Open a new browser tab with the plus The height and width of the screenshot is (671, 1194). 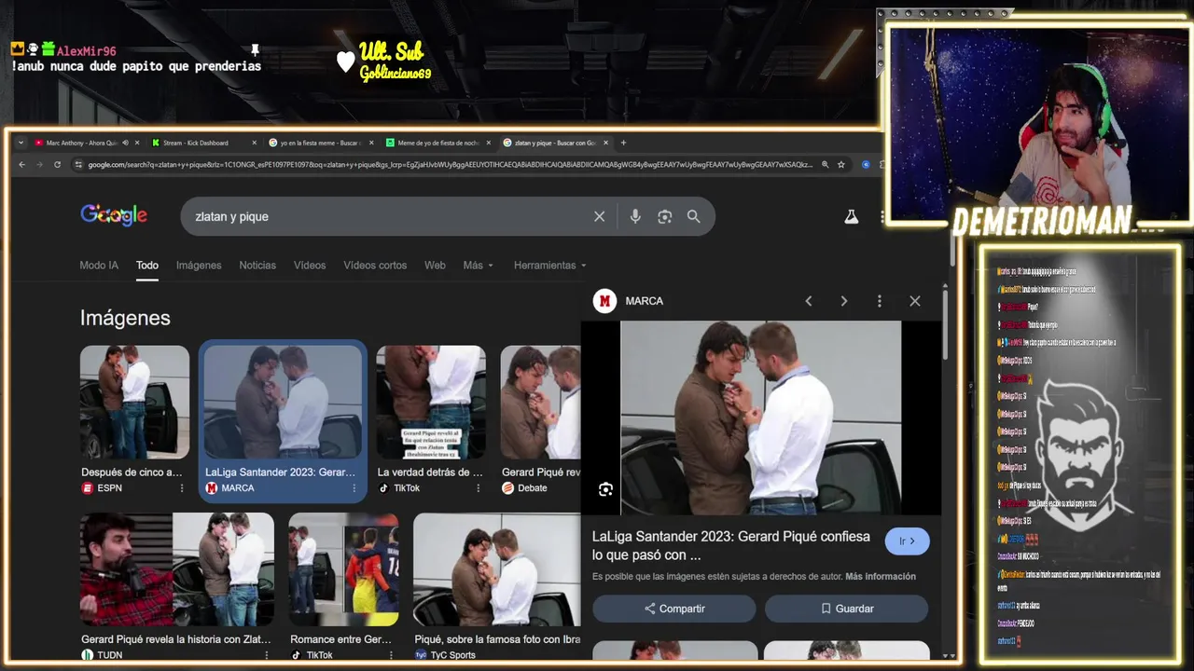click(623, 143)
